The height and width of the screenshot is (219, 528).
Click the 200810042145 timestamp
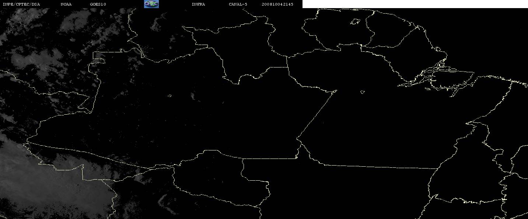(x=277, y=4)
